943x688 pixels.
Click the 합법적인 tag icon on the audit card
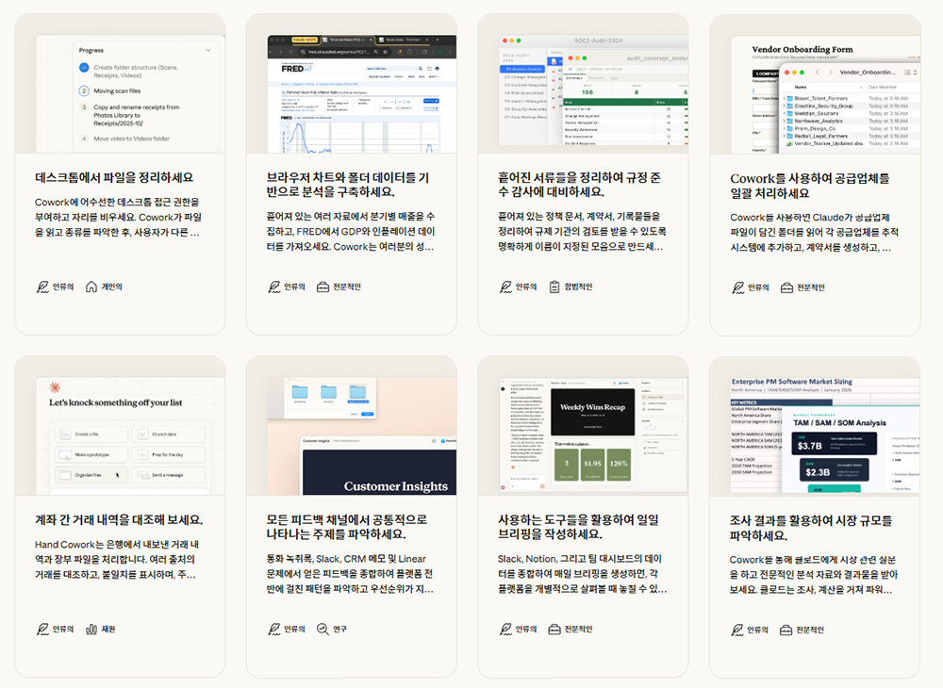click(554, 285)
